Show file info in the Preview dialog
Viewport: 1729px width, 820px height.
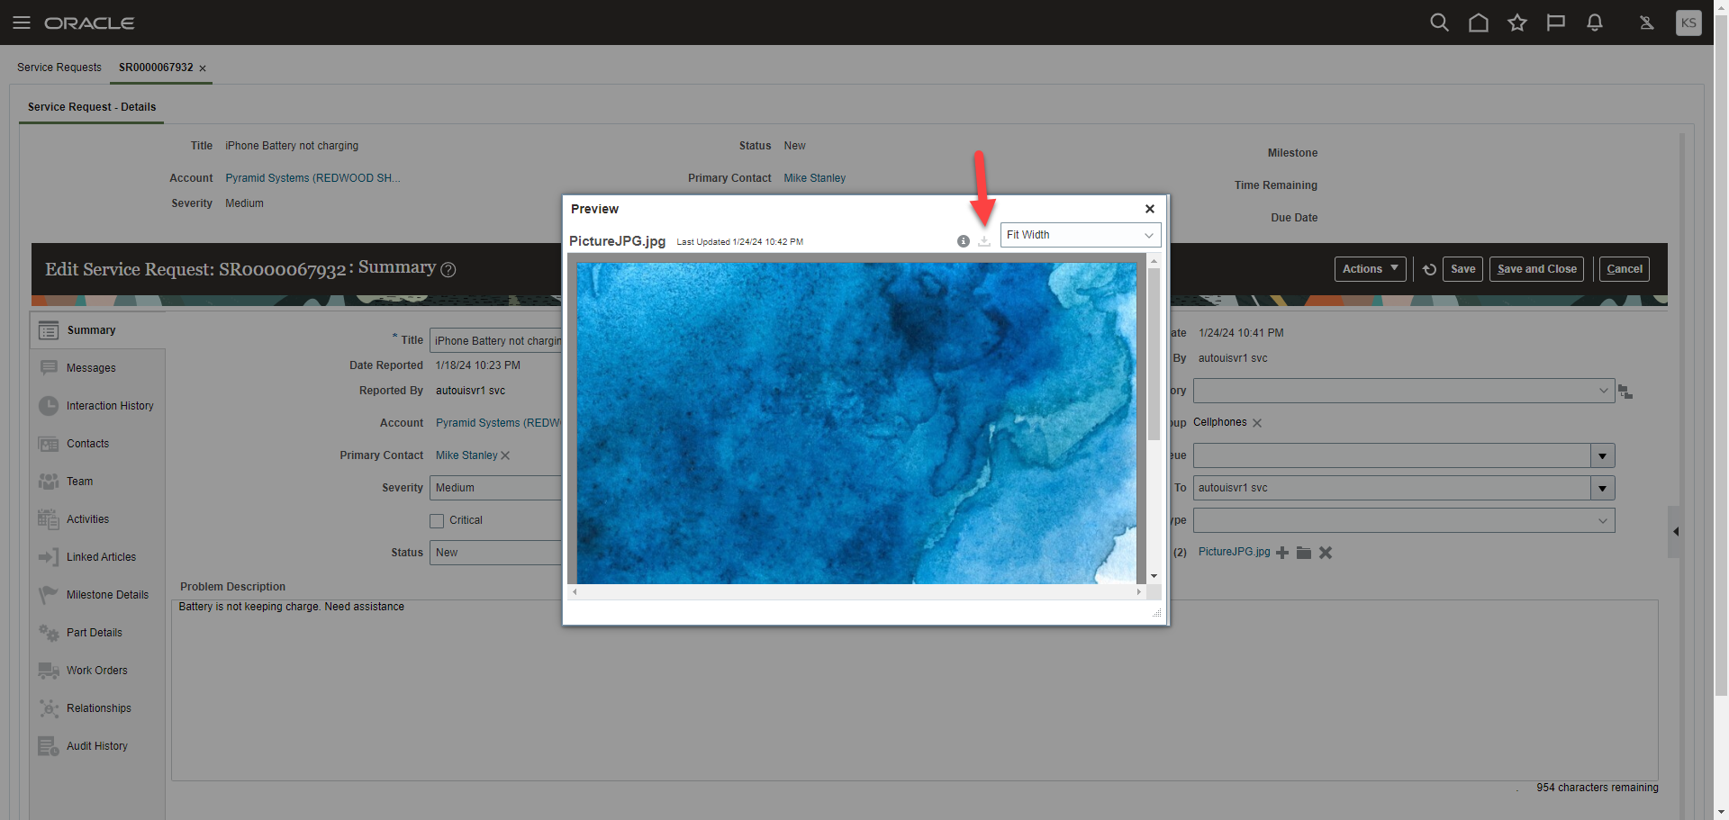[962, 241]
